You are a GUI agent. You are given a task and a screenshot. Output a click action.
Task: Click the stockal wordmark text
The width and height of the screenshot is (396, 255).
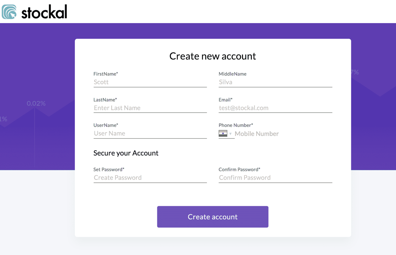point(44,12)
